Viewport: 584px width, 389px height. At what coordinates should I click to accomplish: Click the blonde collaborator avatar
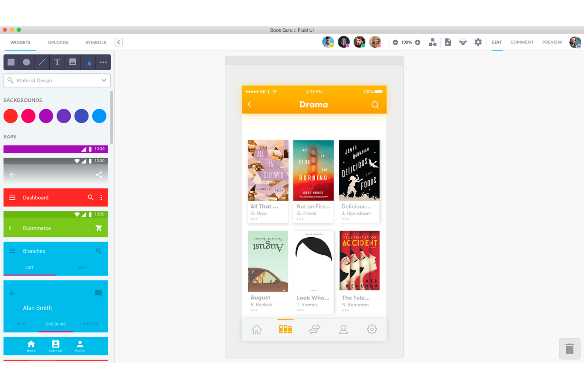(375, 42)
